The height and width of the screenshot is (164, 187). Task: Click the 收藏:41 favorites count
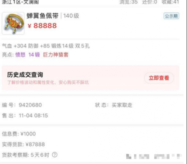170,2
